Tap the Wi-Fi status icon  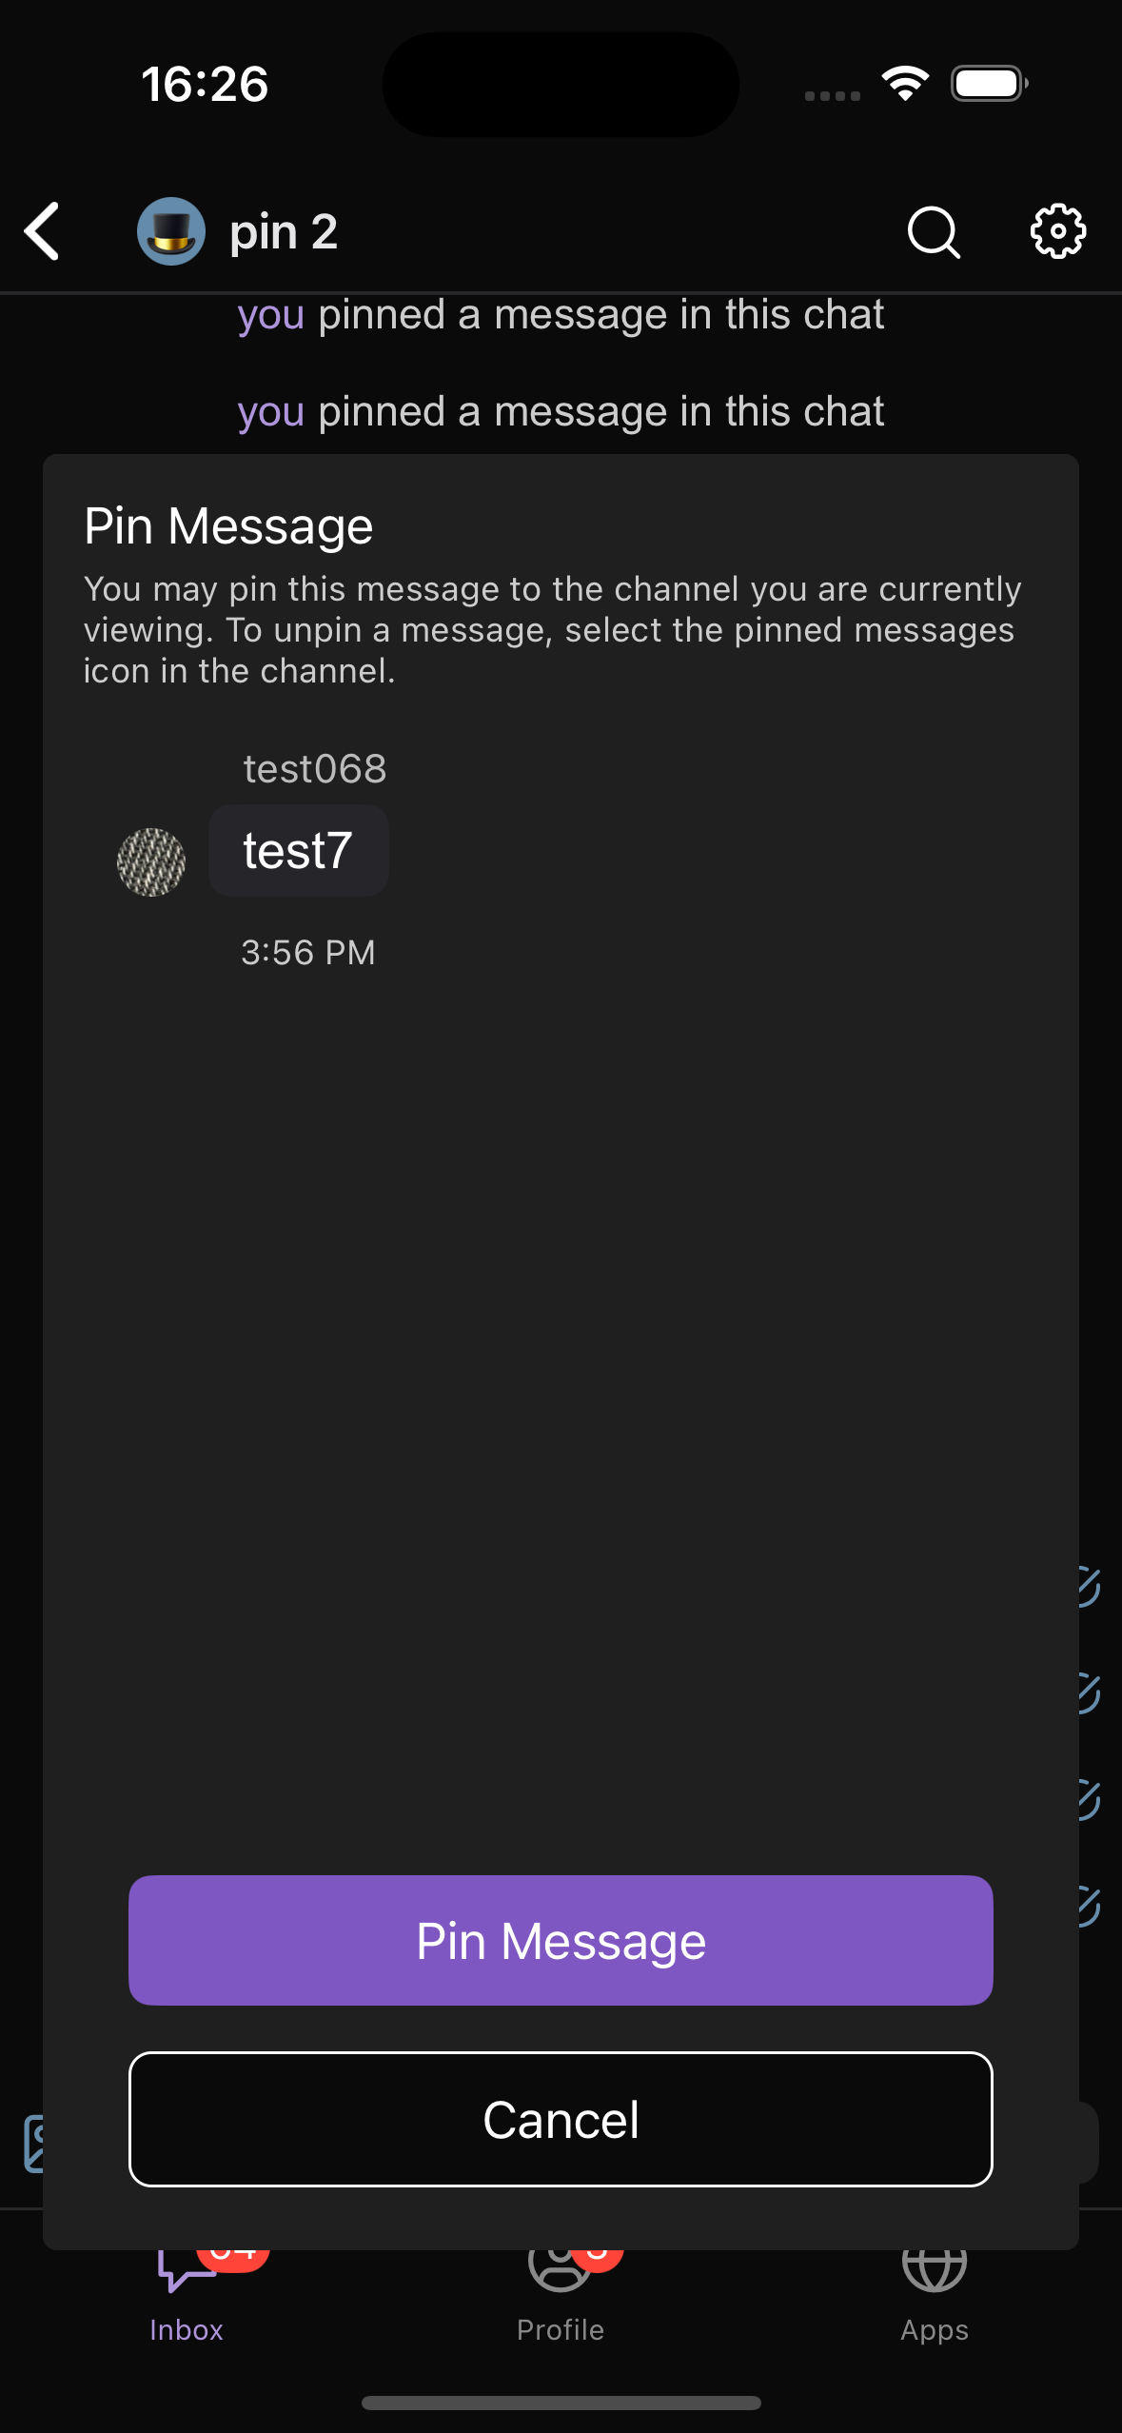coord(905,84)
